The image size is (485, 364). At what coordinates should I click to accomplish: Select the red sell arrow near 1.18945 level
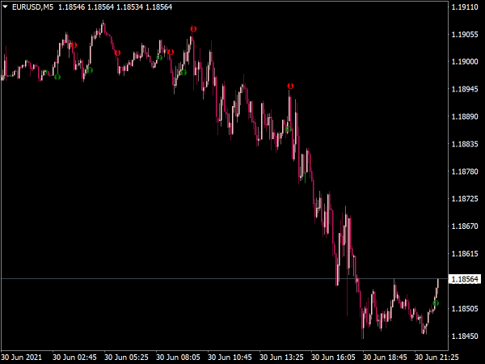290,86
